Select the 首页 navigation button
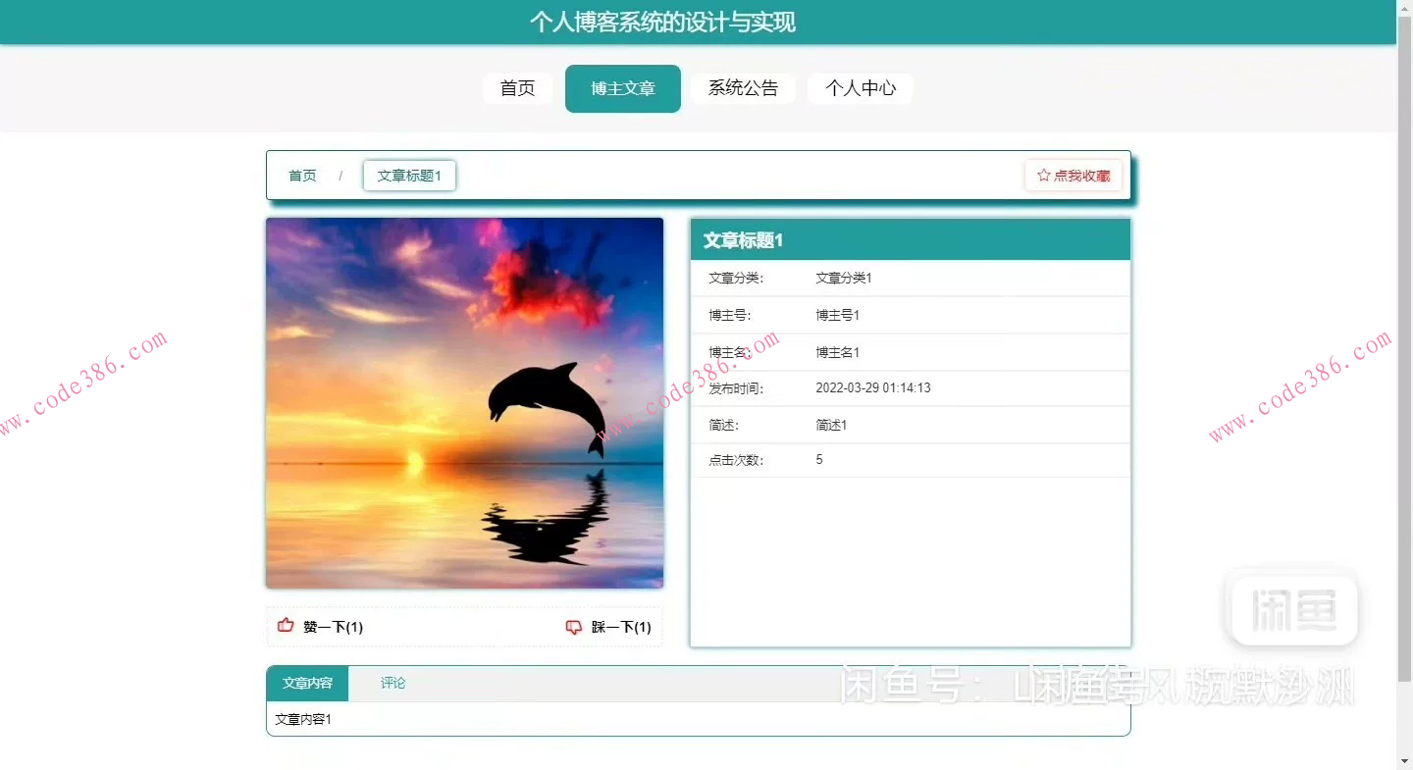1413x770 pixels. 517,88
